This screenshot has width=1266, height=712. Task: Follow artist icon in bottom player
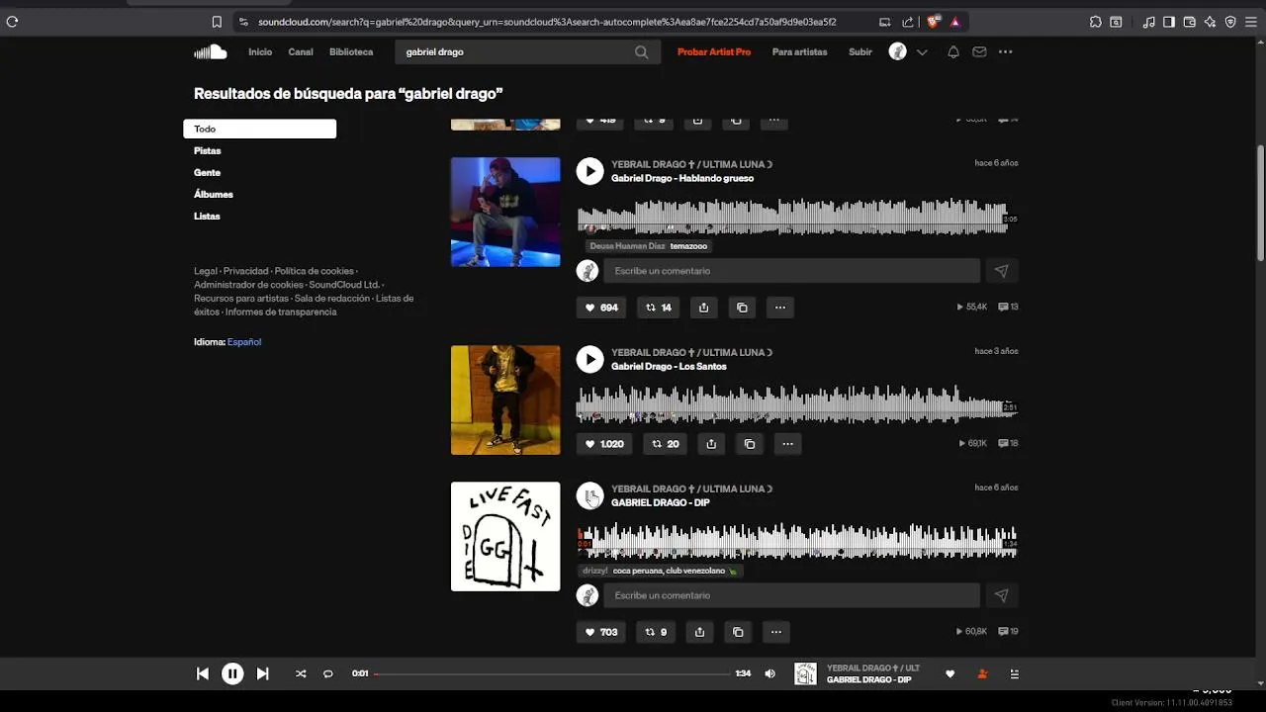point(982,674)
